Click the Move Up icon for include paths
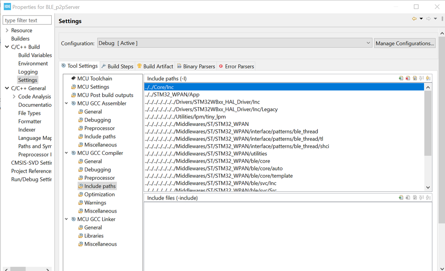445x271 pixels. click(x=421, y=78)
